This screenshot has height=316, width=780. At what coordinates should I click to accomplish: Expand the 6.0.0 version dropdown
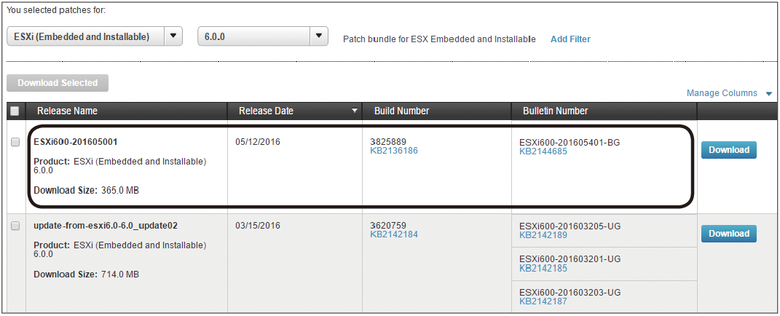[319, 36]
